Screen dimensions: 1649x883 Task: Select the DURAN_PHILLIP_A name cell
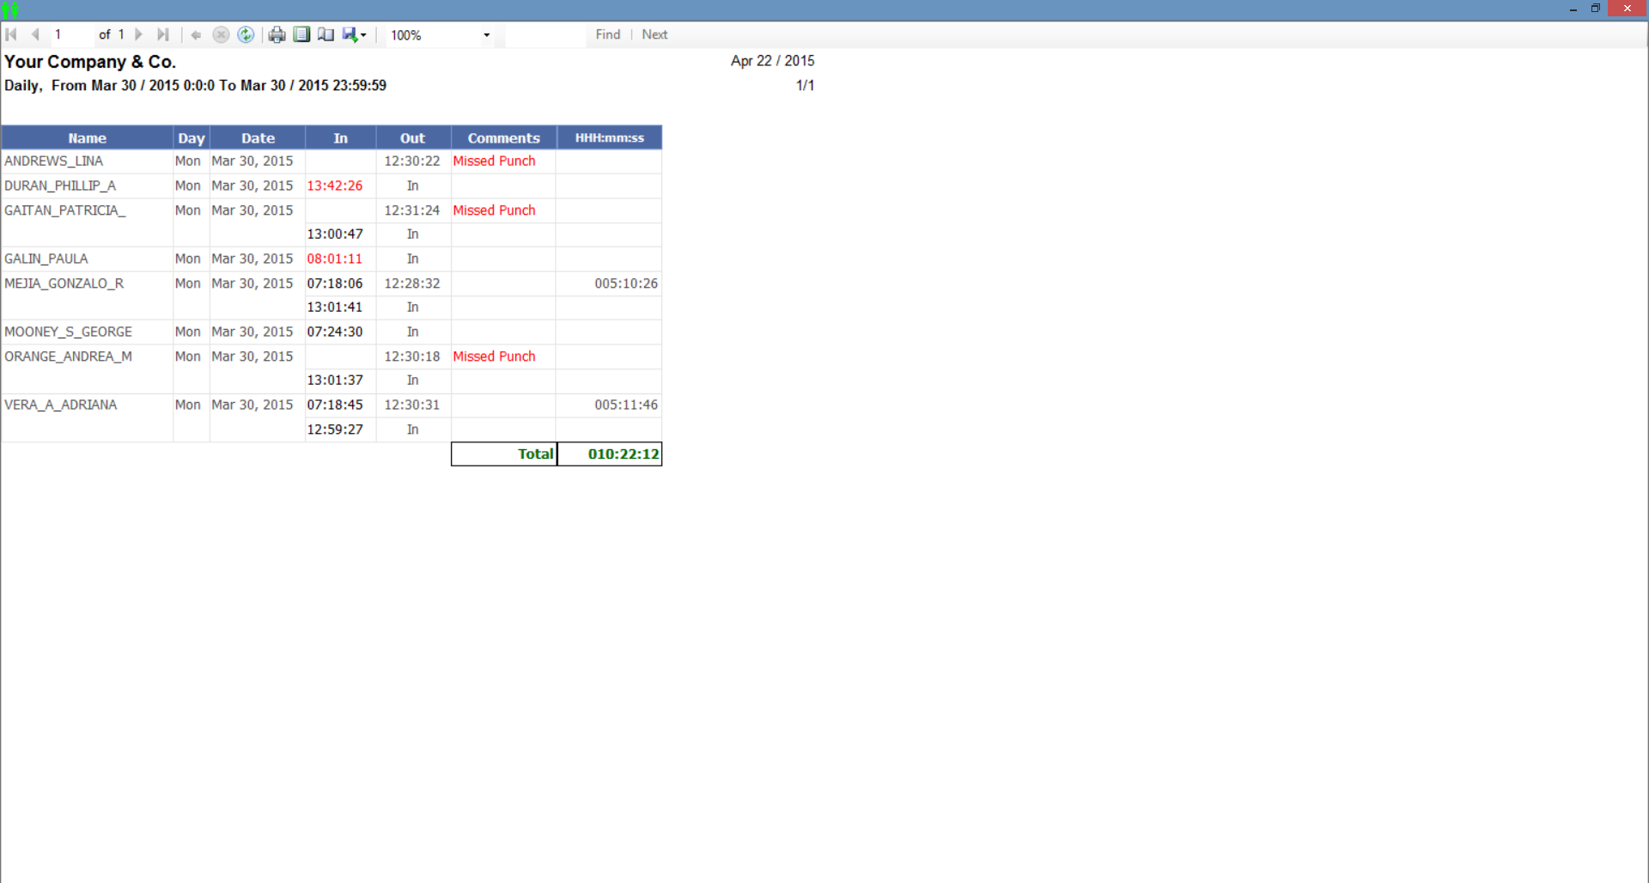(x=87, y=186)
